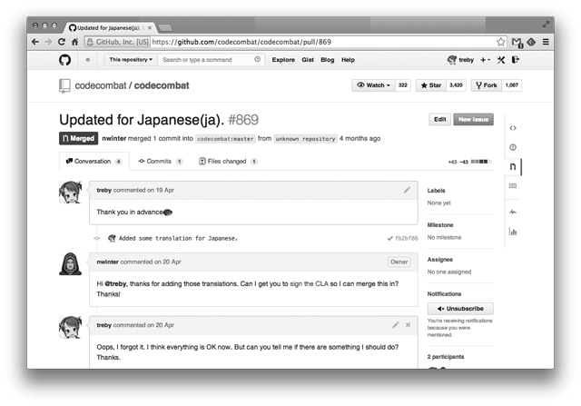This screenshot has width=581, height=406.
Task: View the 1,087 forks count
Action: 511,85
